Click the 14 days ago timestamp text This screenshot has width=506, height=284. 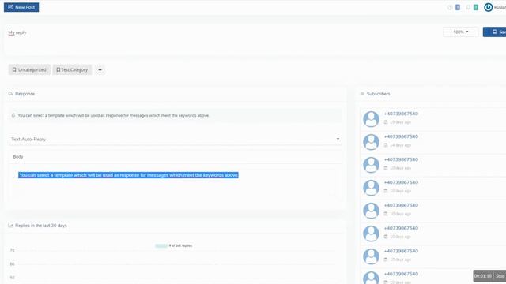point(400,145)
